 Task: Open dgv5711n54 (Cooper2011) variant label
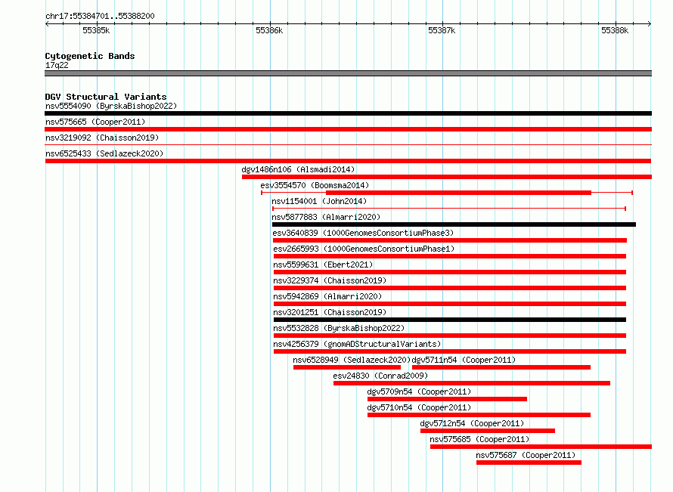[464, 360]
